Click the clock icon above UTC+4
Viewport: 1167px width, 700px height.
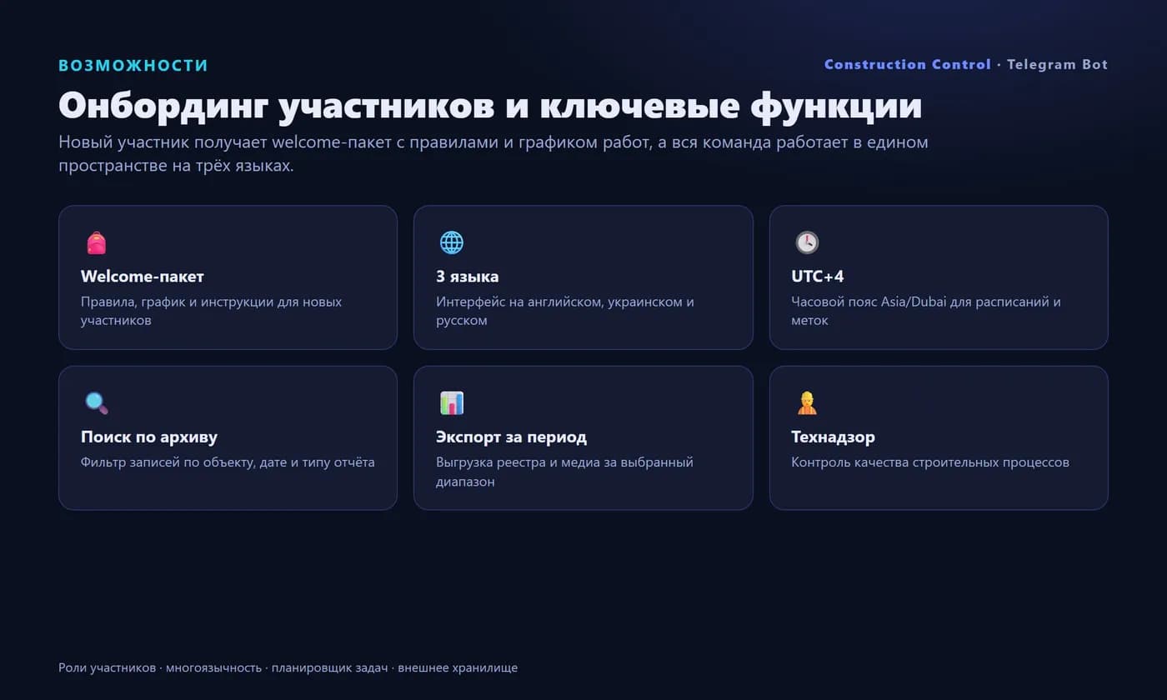coord(807,242)
